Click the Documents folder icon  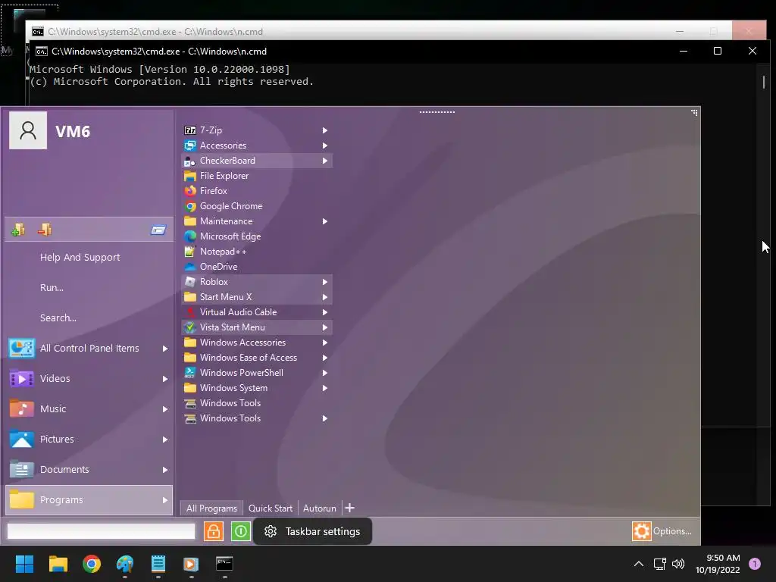(x=21, y=470)
